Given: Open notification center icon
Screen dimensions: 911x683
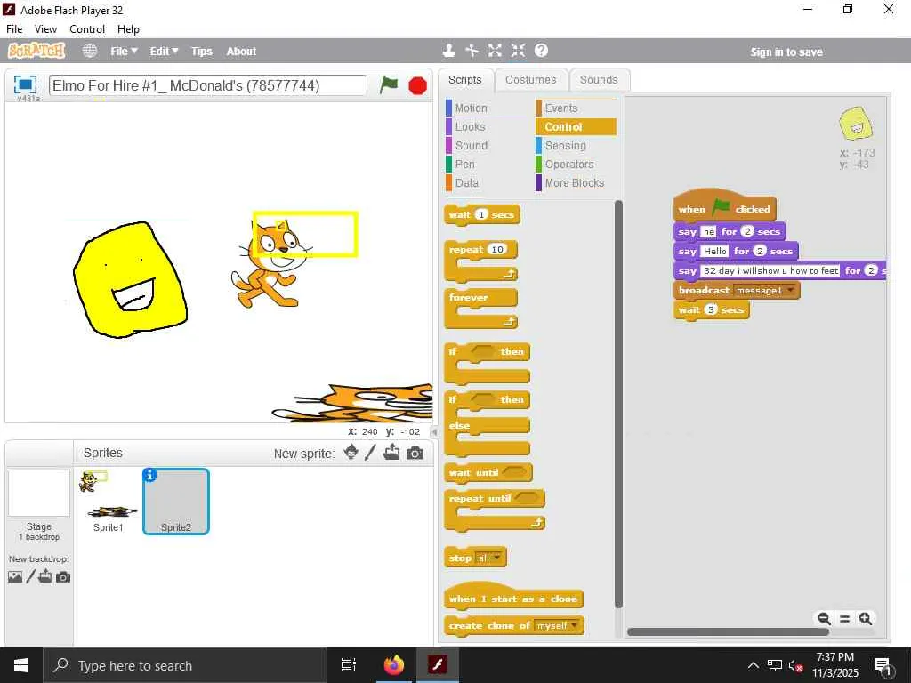Looking at the screenshot, I should click(883, 666).
